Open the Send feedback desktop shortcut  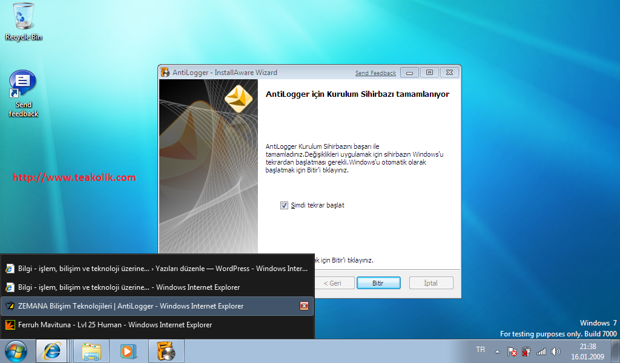tap(24, 94)
